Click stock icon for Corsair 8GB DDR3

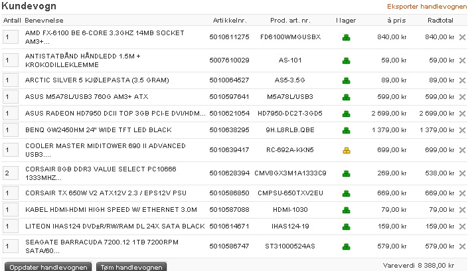click(346, 173)
